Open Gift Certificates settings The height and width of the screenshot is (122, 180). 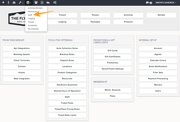112,57
